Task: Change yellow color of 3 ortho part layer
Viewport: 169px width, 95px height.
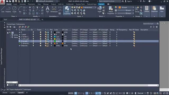Action: point(55,39)
